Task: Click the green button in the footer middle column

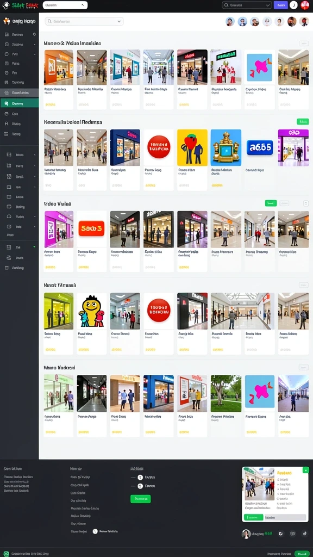Action: coord(141,499)
